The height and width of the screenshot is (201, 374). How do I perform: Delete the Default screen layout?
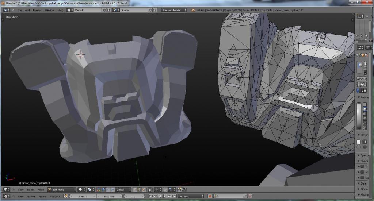108,10
